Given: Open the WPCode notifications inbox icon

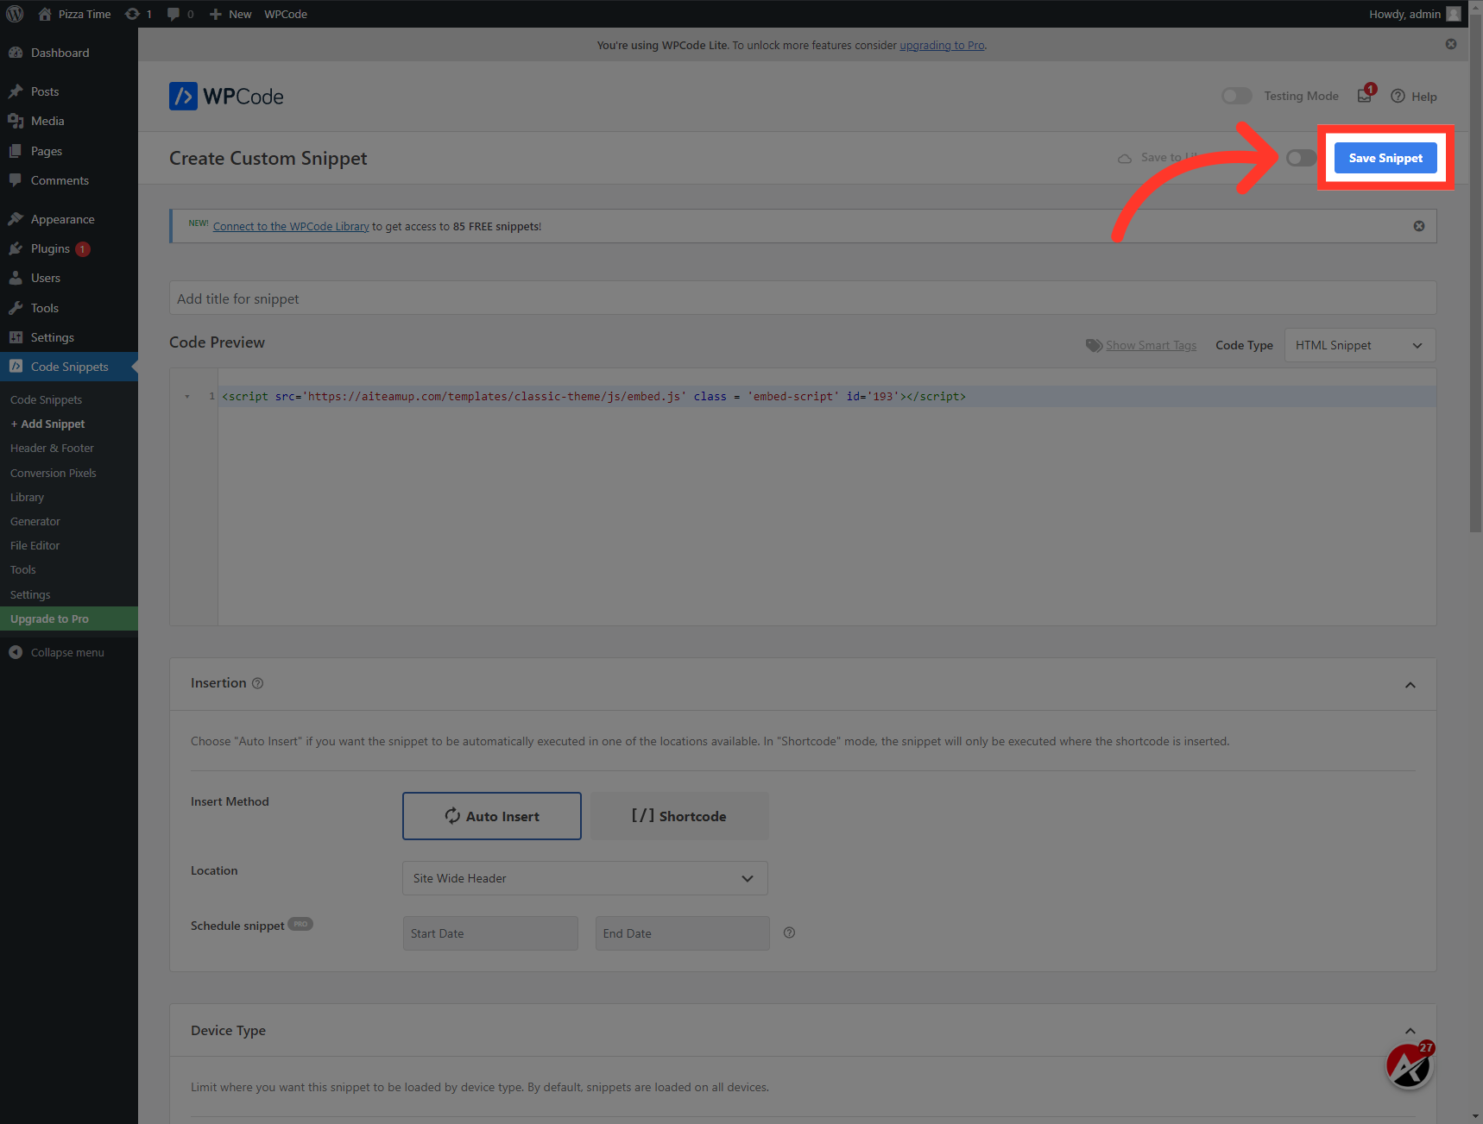Looking at the screenshot, I should pyautogui.click(x=1365, y=96).
